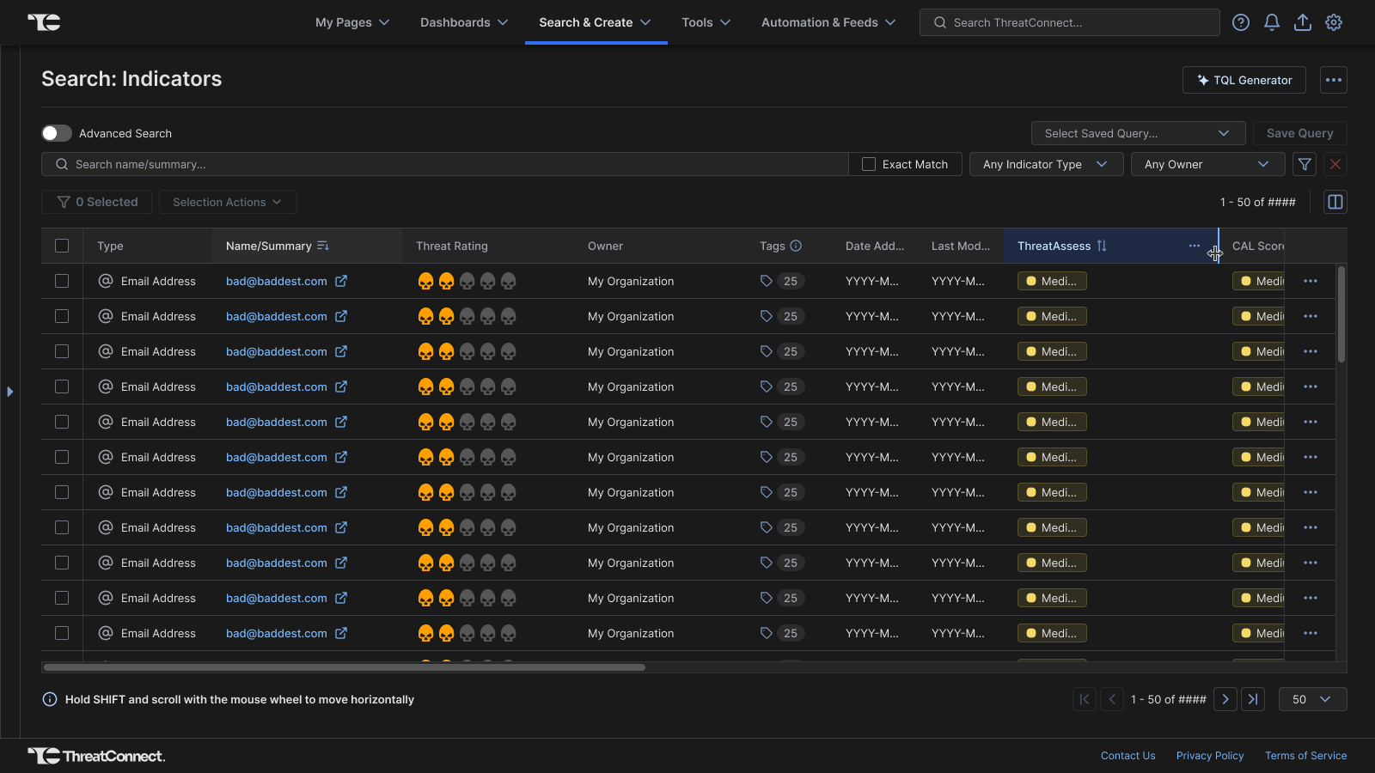The height and width of the screenshot is (773, 1375).
Task: Toggle the Advanced Search switch
Action: (x=57, y=133)
